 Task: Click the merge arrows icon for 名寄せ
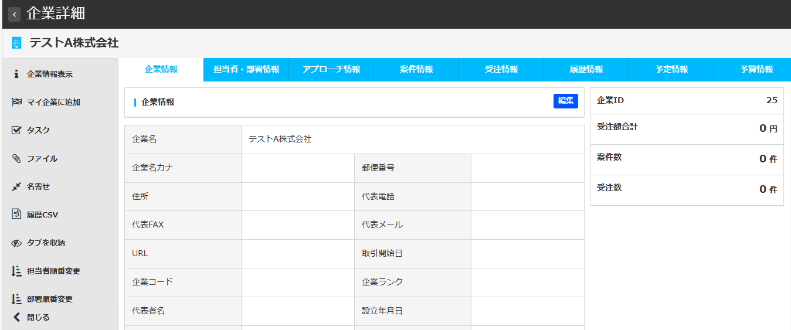click(x=16, y=186)
